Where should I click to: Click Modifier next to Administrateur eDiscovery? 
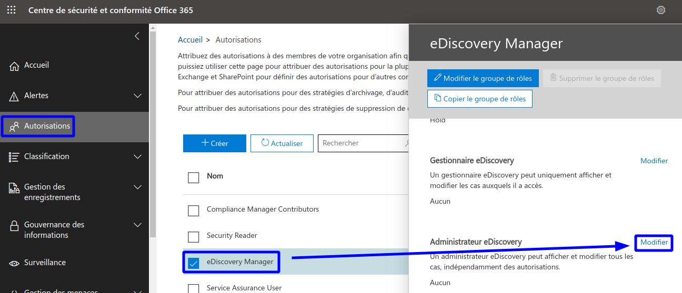(x=654, y=242)
